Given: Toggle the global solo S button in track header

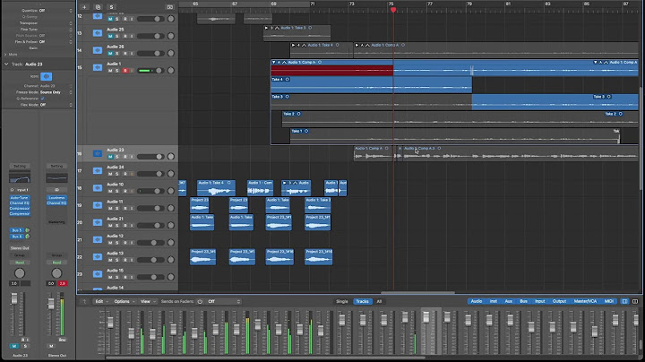Looking at the screenshot, I should (111, 7).
